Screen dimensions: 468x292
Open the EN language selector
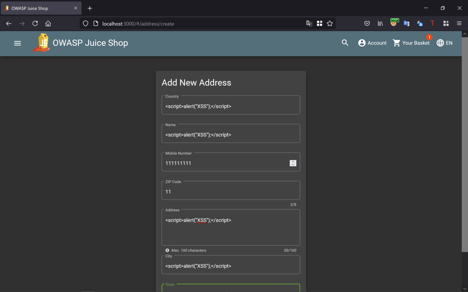(445, 43)
